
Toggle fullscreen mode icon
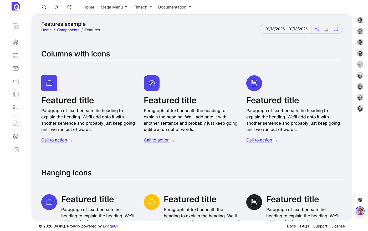point(336,29)
